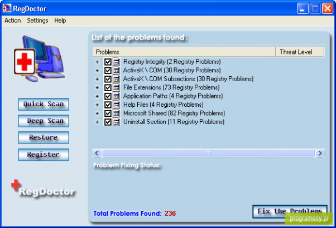Start a Deep Scan
This screenshot has width=336, height=228.
pos(44,121)
